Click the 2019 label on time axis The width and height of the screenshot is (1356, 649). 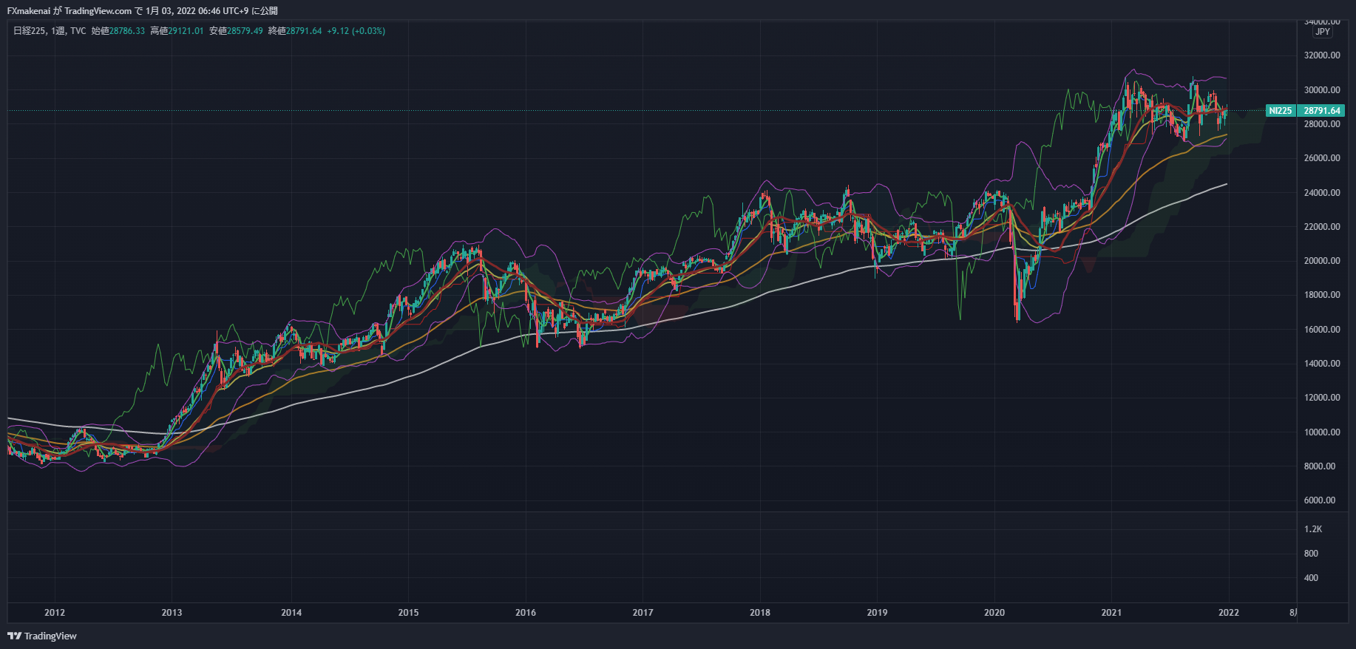(877, 613)
